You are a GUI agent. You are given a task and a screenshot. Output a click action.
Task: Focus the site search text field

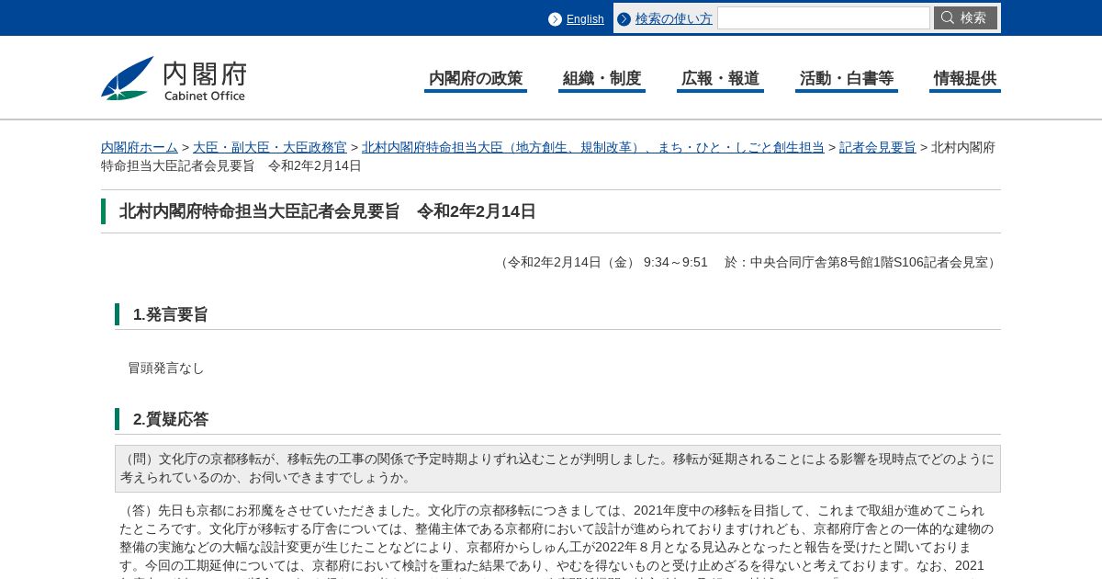tap(824, 18)
